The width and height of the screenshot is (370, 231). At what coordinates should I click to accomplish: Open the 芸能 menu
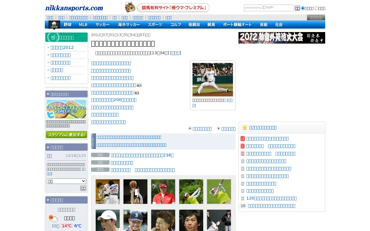pos(264,25)
